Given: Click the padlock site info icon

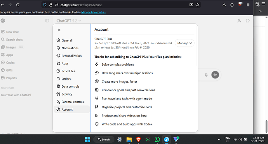Looking at the screenshot, I should [50, 5].
